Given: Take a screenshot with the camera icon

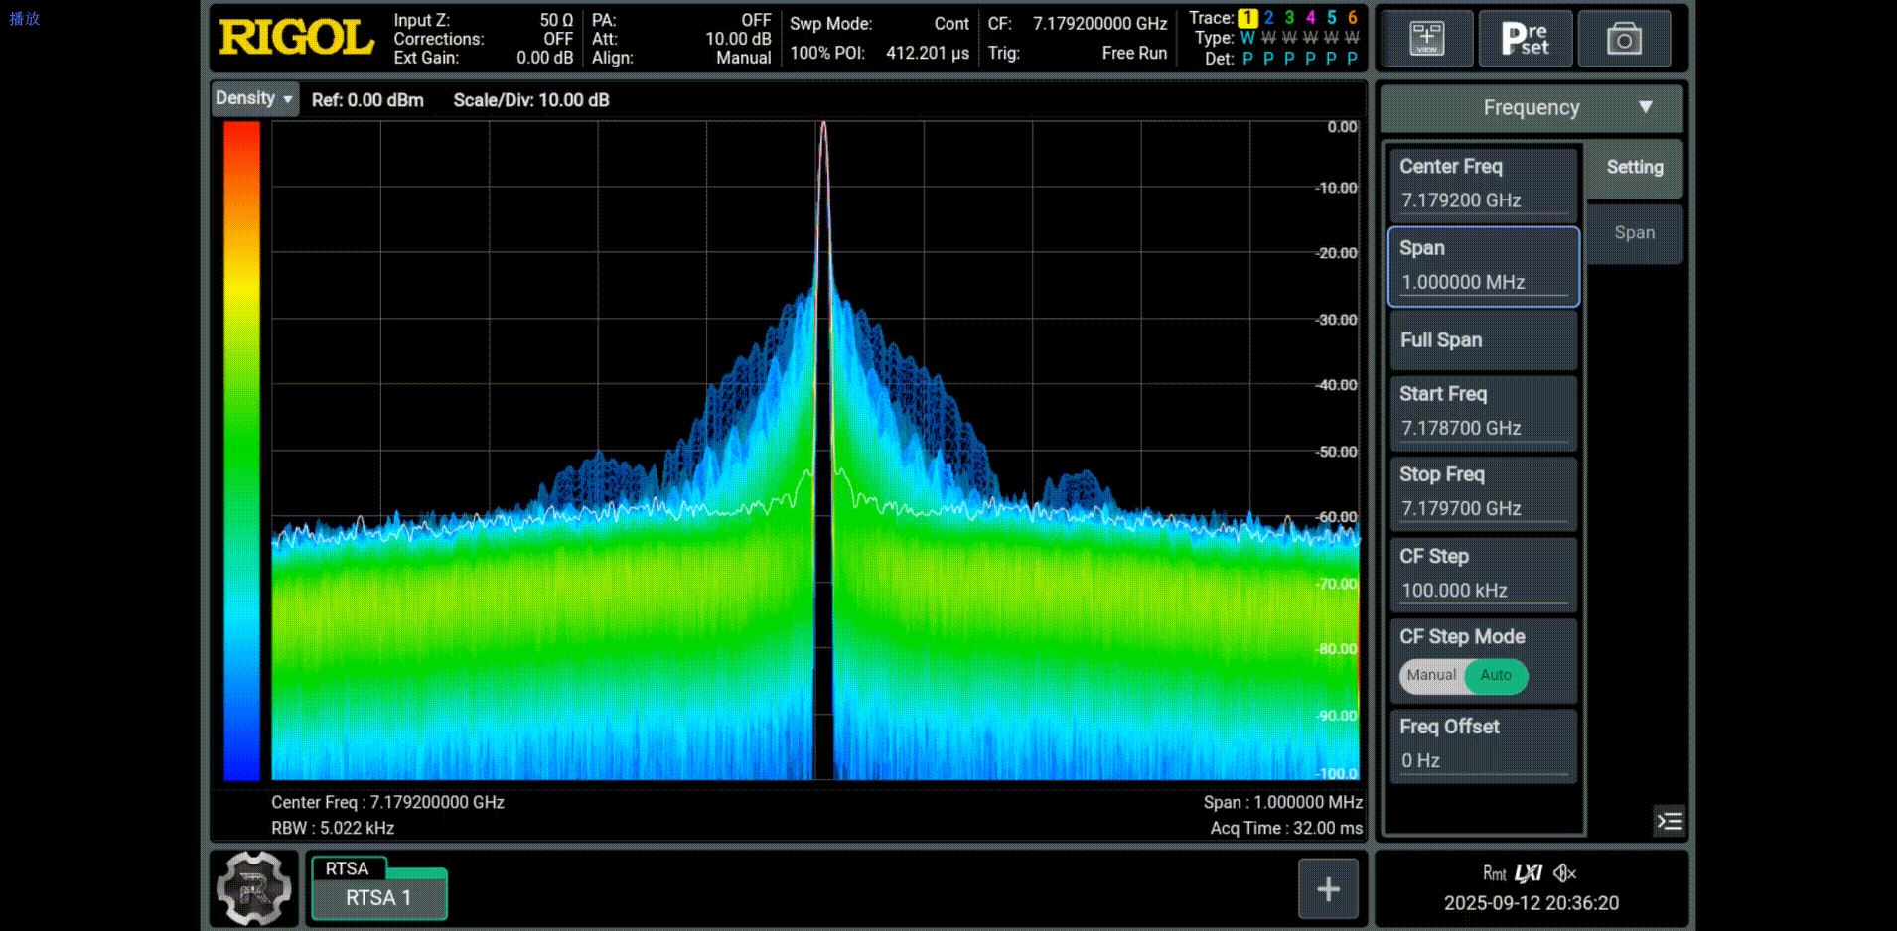Looking at the screenshot, I should [1624, 39].
